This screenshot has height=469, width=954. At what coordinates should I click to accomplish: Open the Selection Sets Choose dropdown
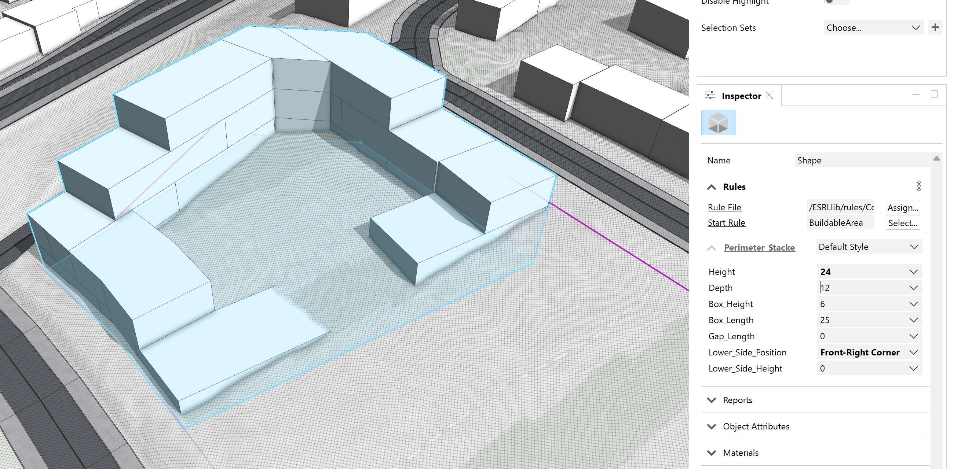click(873, 27)
